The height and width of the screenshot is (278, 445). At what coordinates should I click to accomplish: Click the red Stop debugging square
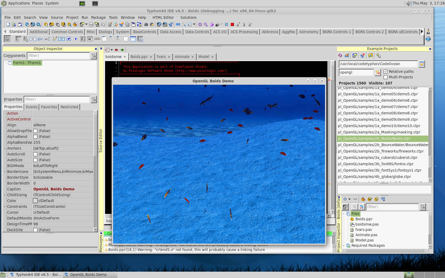[x=232, y=24]
